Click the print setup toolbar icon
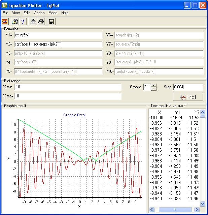The width and height of the screenshot is (208, 215). pyautogui.click(x=33, y=22)
